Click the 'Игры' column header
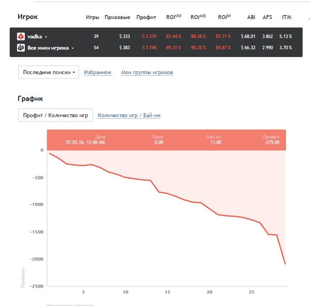The image size is (310, 306). tap(92, 17)
